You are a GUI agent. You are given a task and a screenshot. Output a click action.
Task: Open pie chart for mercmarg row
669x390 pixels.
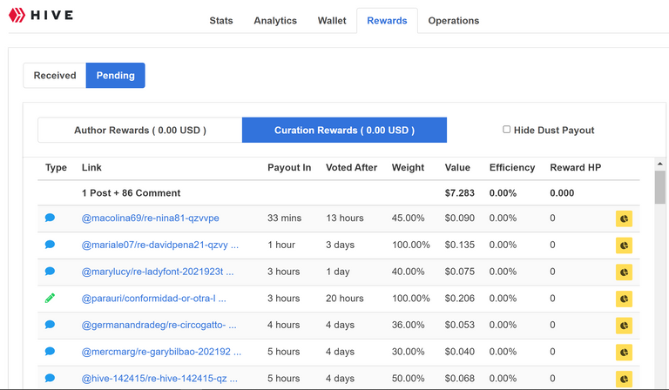[x=624, y=352]
